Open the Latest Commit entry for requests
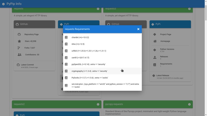Screen dimensions: 207x116 click(34, 66)
